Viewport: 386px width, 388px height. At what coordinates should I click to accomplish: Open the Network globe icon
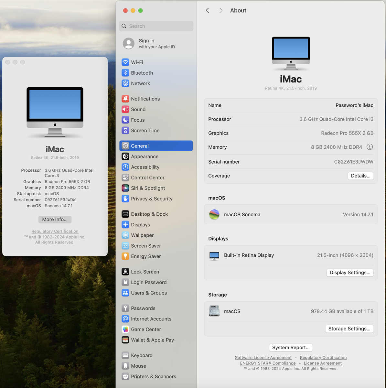click(x=125, y=83)
